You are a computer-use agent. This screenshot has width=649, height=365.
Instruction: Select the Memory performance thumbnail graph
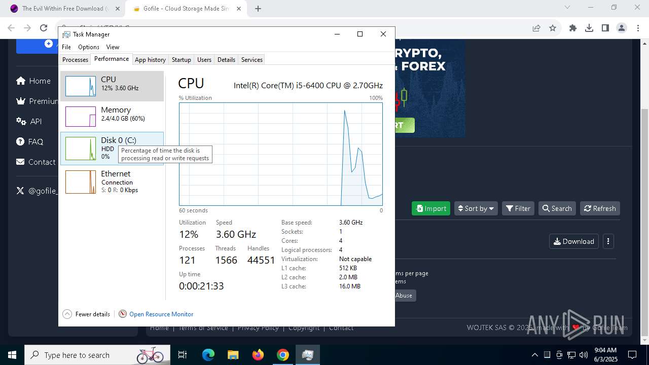(81, 117)
